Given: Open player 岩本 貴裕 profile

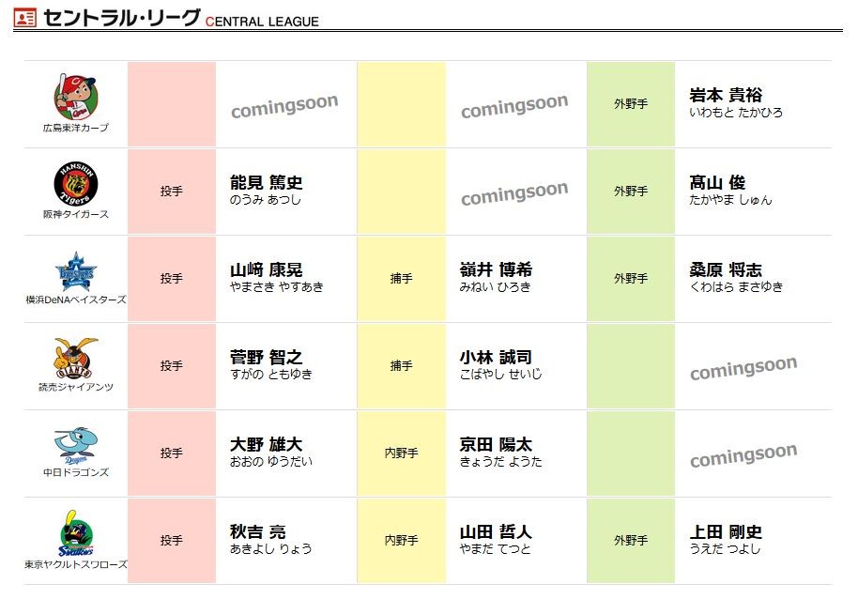Looking at the screenshot, I should pyautogui.click(x=726, y=95).
